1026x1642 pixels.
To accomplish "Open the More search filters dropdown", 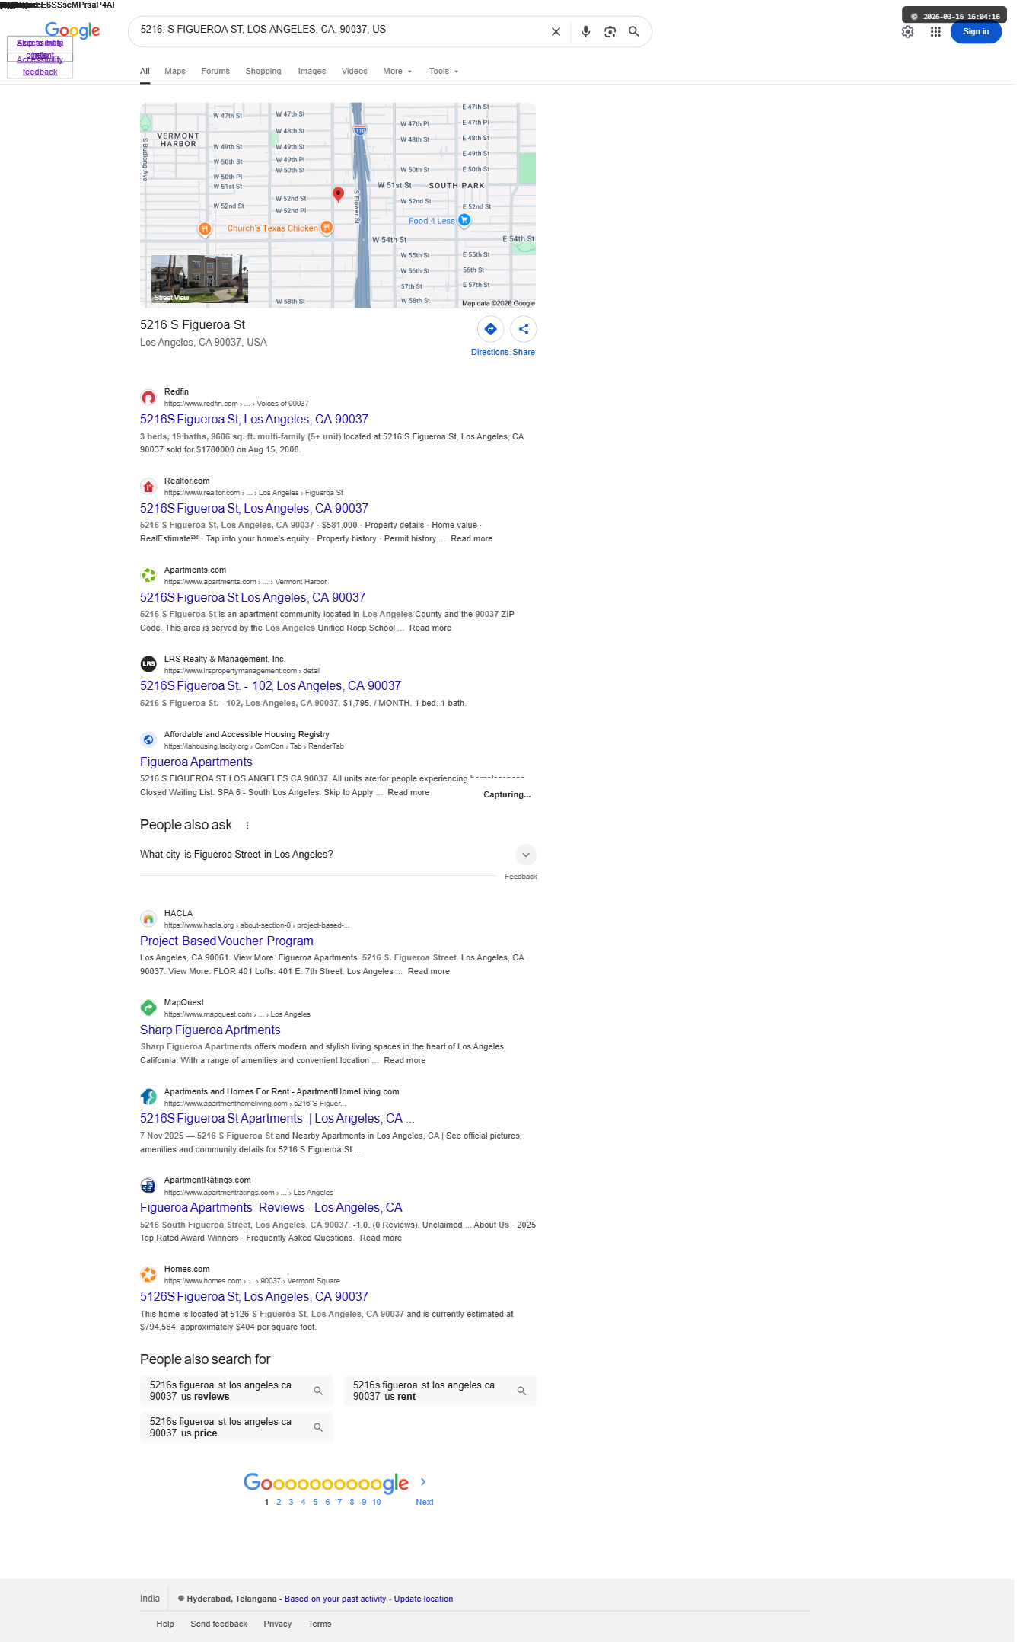I will pos(397,72).
